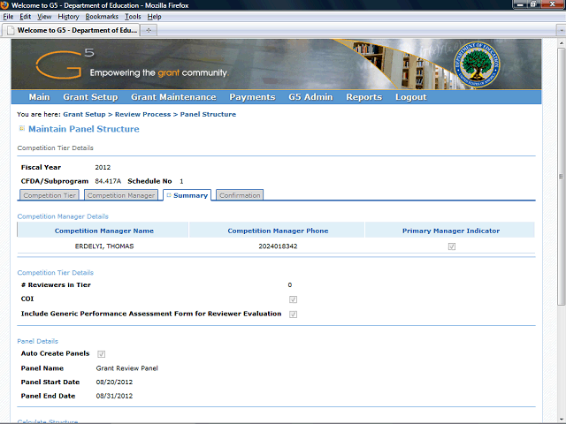Open the Edit menu
This screenshot has width=566, height=424.
tap(26, 17)
